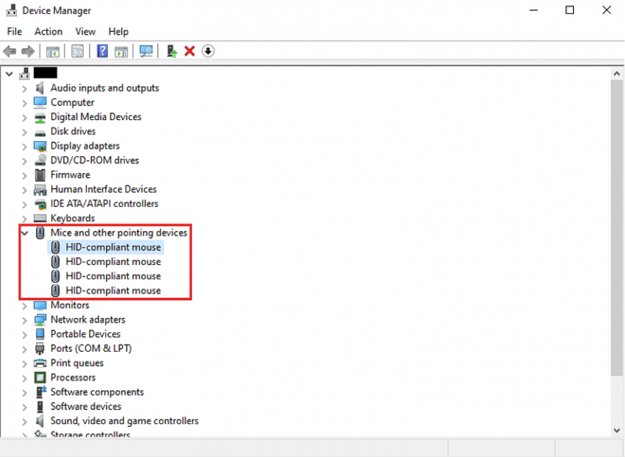Maximize the Device Manager window

tap(570, 10)
